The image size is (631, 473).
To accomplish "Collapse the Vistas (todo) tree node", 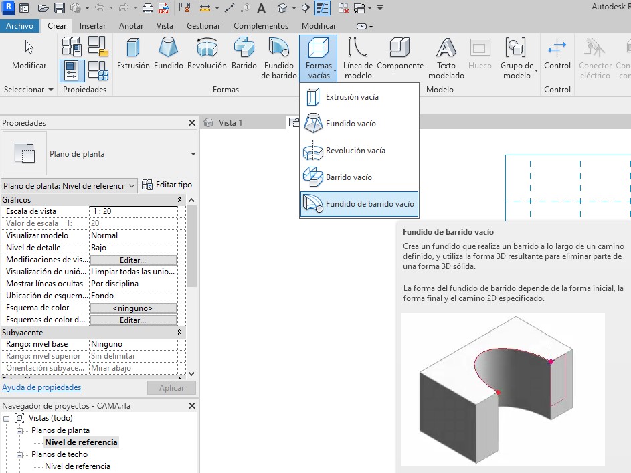I will 7,418.
